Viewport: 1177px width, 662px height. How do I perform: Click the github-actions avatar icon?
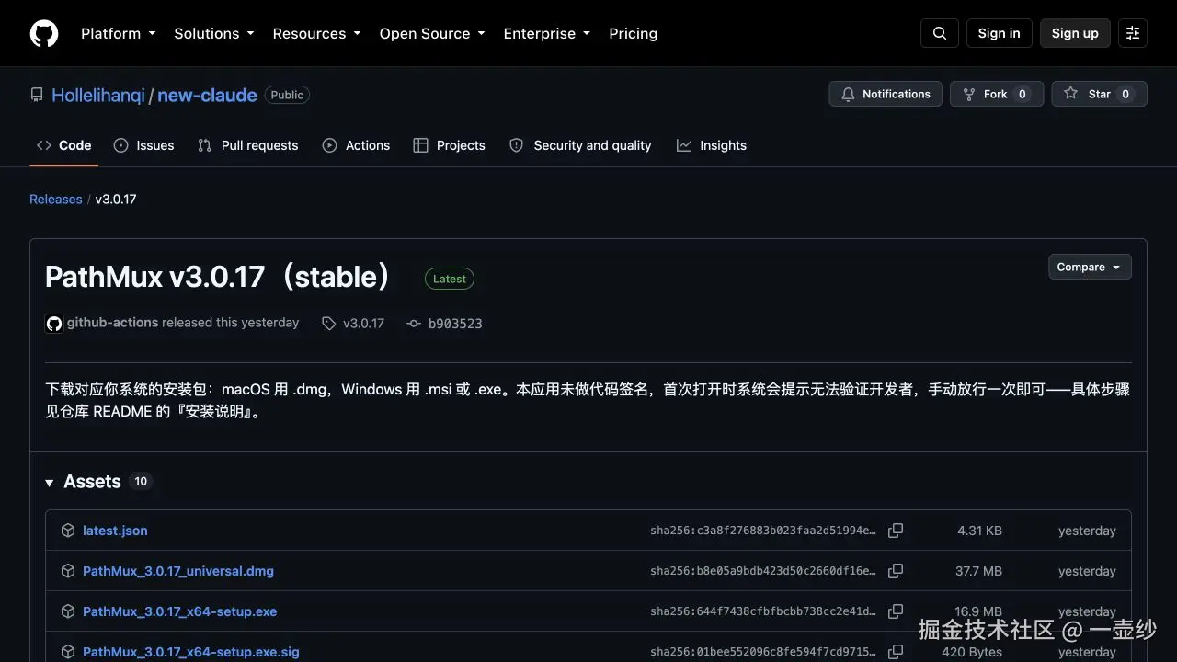pyautogui.click(x=54, y=324)
